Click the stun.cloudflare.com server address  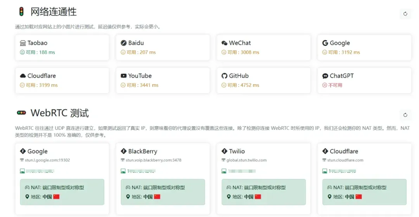(345, 160)
